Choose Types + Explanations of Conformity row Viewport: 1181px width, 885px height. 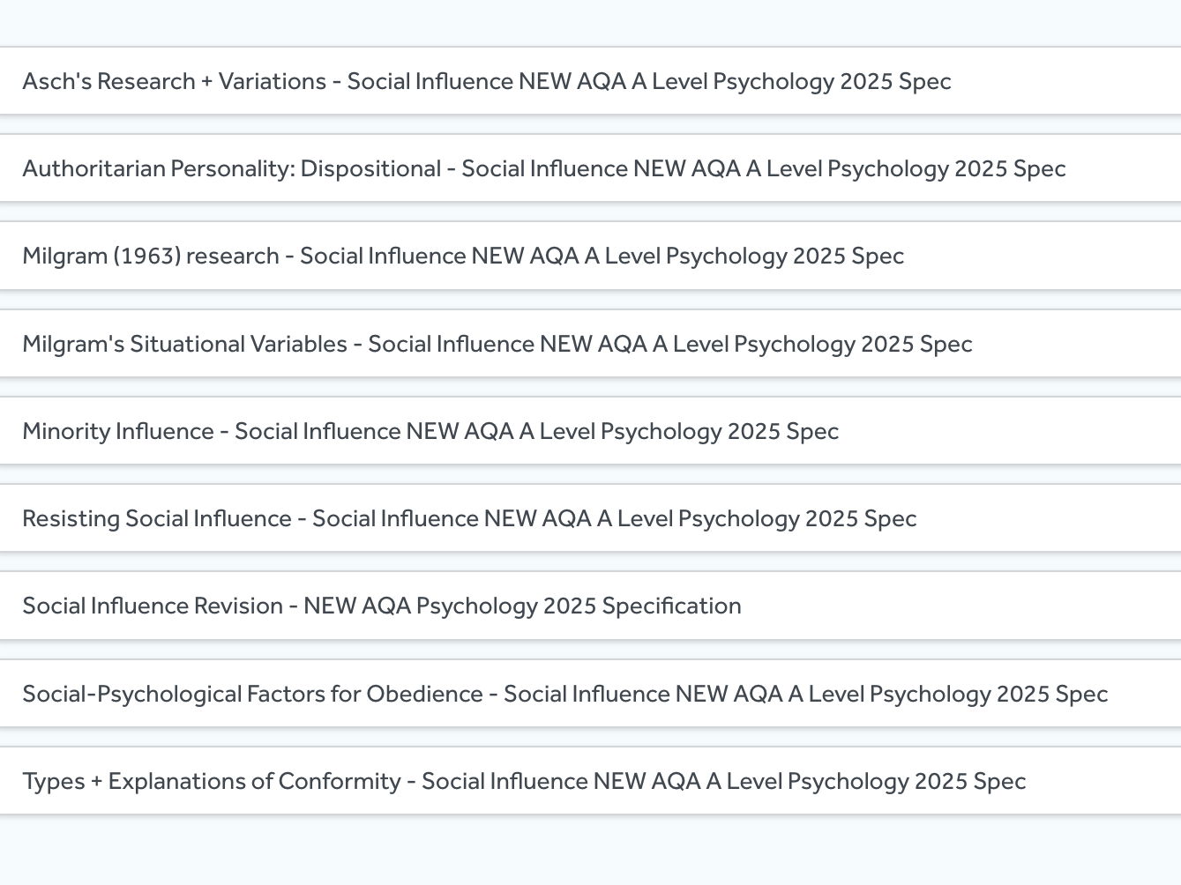tap(590, 781)
